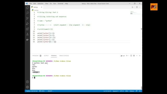Image resolution: width=167 pixels, height=94 pixels.
Task: Open the Search view in activity bar
Action: click(x=27, y=13)
